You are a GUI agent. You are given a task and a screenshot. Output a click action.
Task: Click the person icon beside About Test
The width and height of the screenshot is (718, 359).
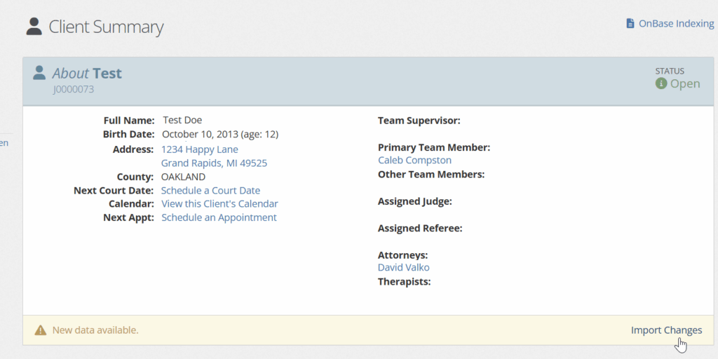click(40, 73)
